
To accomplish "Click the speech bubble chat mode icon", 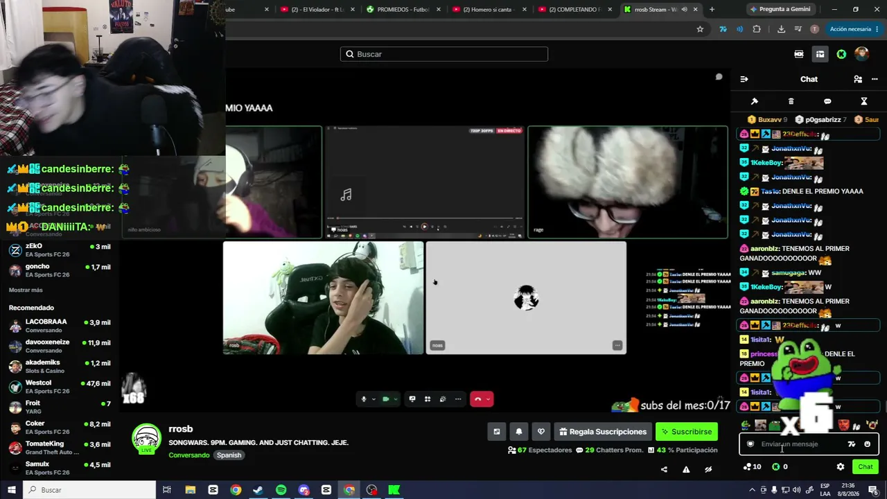I will click(x=827, y=101).
